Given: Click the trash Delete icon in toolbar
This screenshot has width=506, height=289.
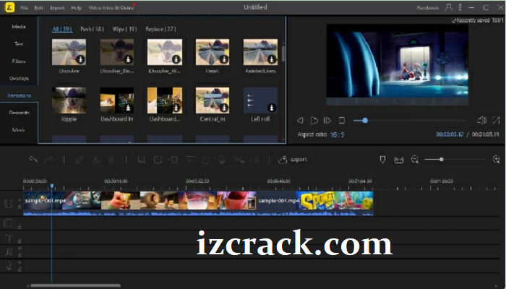Looking at the screenshot, I should tap(111, 160).
